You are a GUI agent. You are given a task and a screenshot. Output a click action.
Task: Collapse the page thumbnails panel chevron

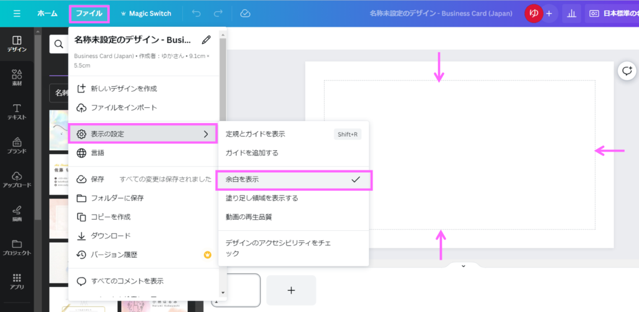point(463,266)
